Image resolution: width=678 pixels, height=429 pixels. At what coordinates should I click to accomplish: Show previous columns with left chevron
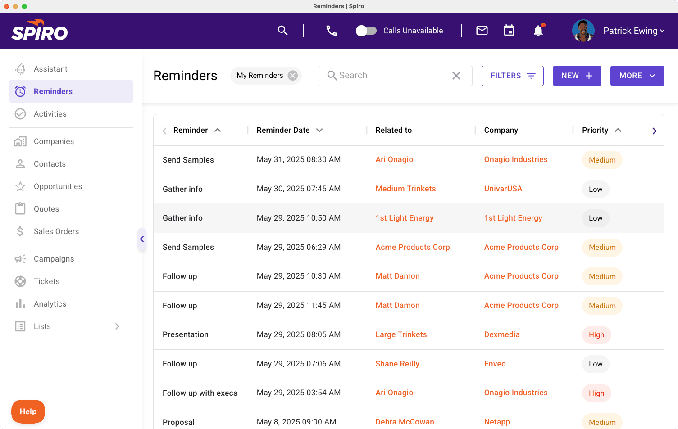164,131
